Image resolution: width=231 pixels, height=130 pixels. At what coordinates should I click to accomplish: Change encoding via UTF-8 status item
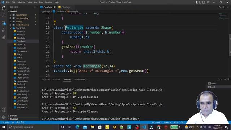tap(176, 122)
